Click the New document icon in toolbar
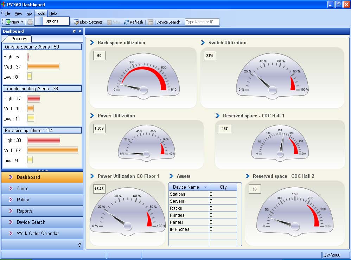The image size is (351, 260). 8,22
